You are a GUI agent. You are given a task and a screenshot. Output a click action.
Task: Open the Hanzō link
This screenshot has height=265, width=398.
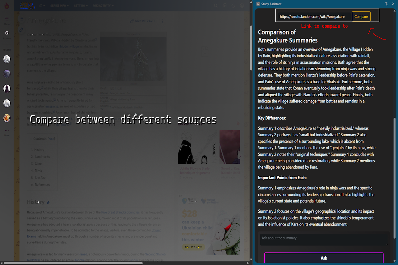click(83, 254)
